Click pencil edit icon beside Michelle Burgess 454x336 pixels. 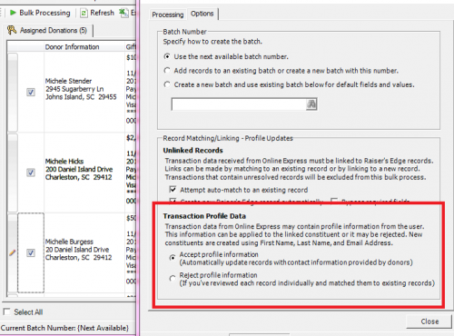(x=12, y=252)
